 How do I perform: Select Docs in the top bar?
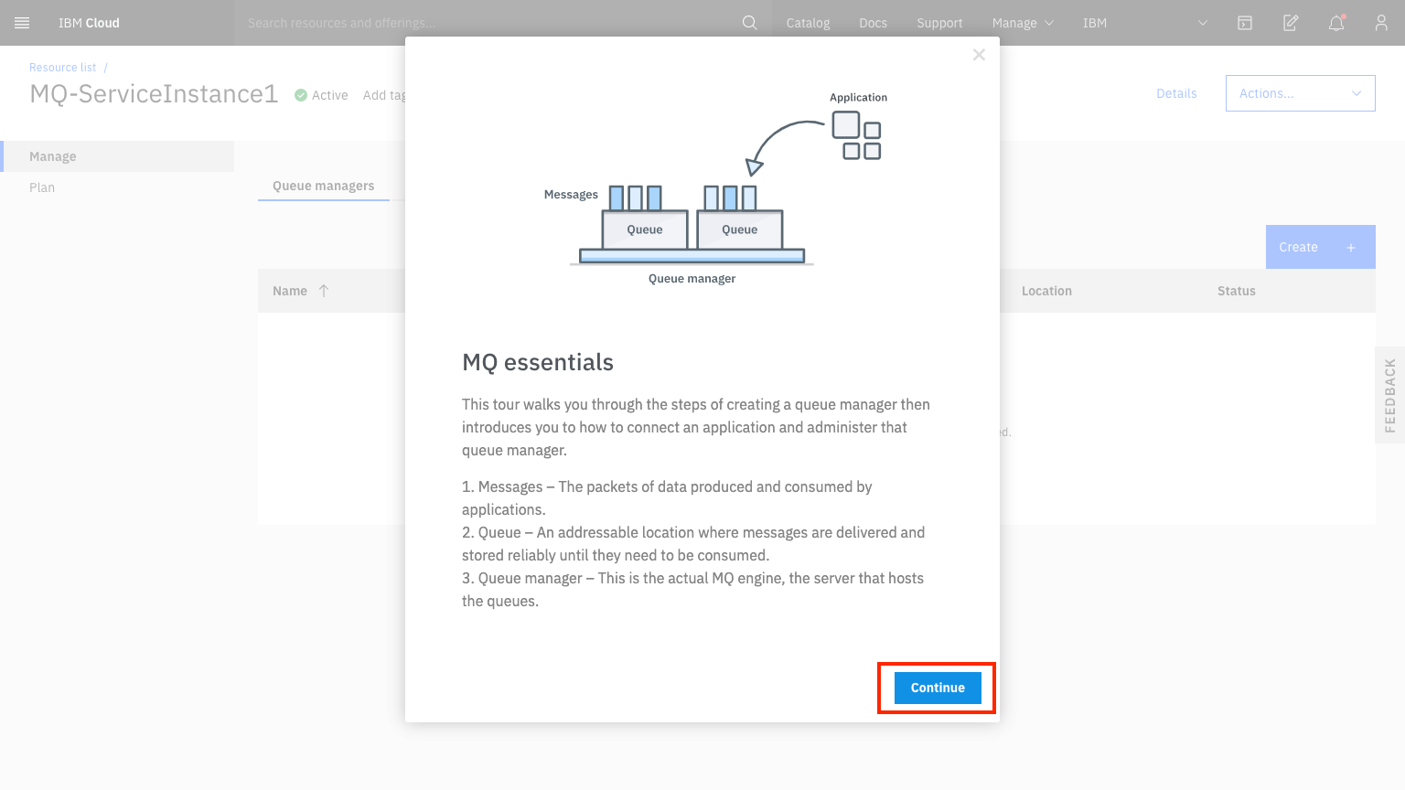coord(873,22)
